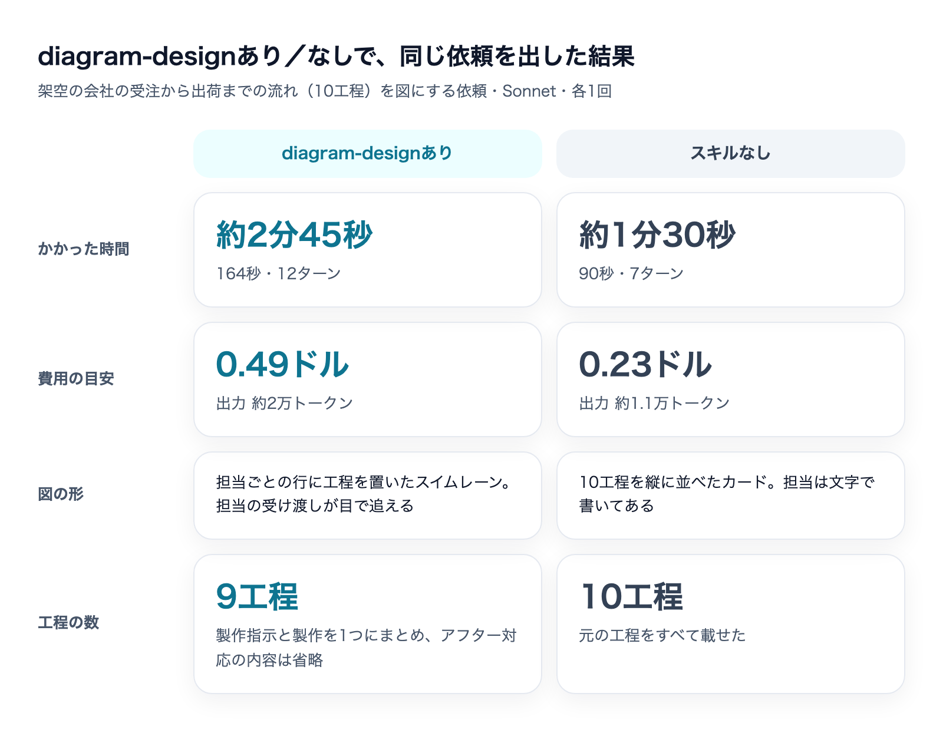The height and width of the screenshot is (746, 943).
Task: Select the "スキルなし" column header
Action: pos(730,153)
